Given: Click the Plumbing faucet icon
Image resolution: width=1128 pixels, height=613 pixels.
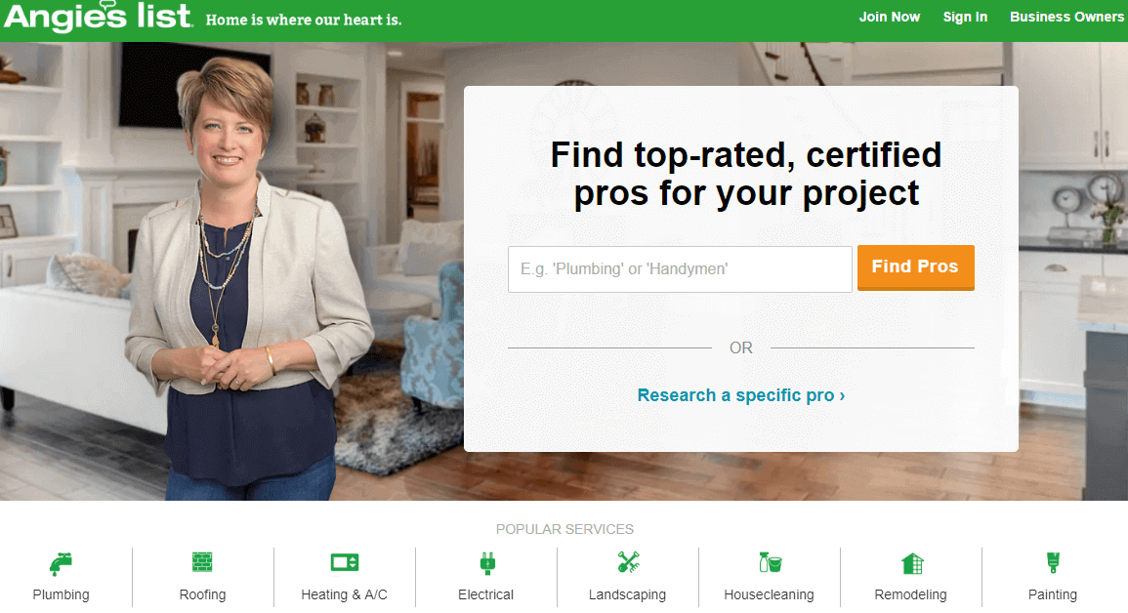Looking at the screenshot, I should [x=62, y=563].
